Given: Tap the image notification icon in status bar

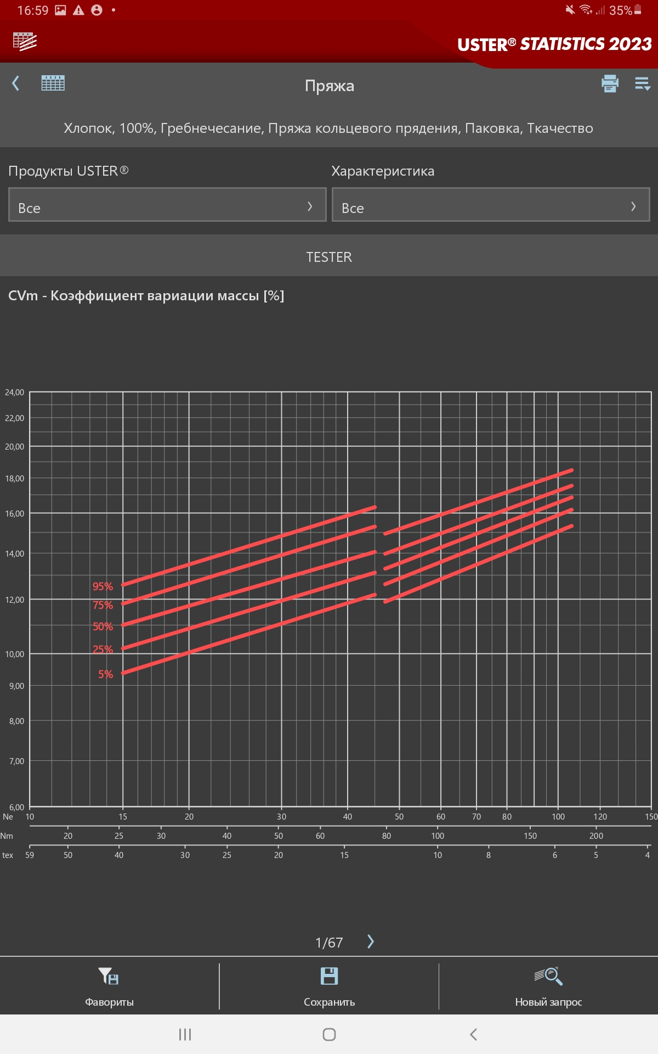Looking at the screenshot, I should [x=60, y=10].
